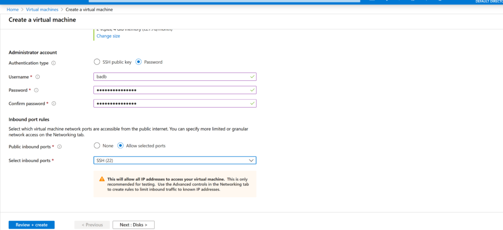
Task: Click the green checkmark in Username field
Action: coord(252,77)
